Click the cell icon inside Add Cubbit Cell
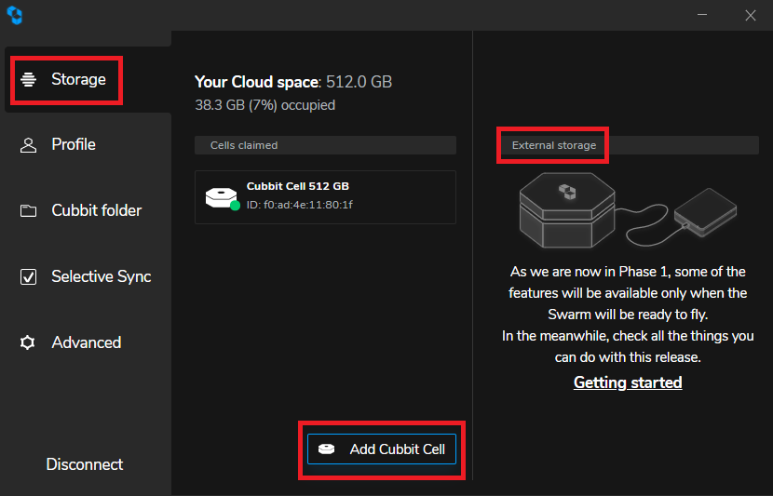Viewport: 773px width, 496px height. 326,449
